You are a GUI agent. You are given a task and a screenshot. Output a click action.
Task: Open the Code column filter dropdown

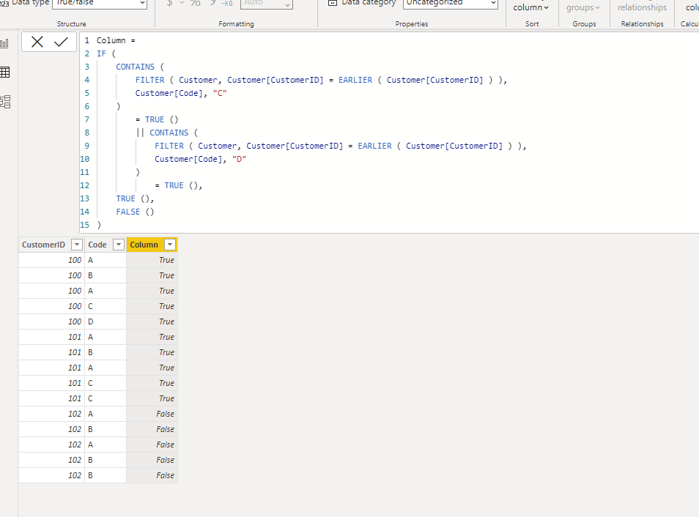point(119,245)
